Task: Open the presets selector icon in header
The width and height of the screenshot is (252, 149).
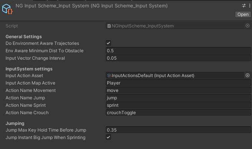Action: [244, 6]
